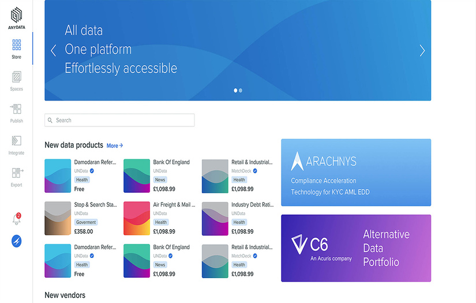Image resolution: width=476 pixels, height=303 pixels.
Task: Open the Arachnys compliance banner
Action: (x=356, y=173)
